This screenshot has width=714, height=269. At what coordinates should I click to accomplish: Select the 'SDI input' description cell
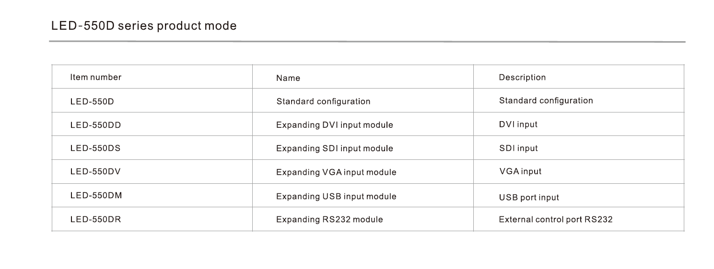pyautogui.click(x=518, y=148)
